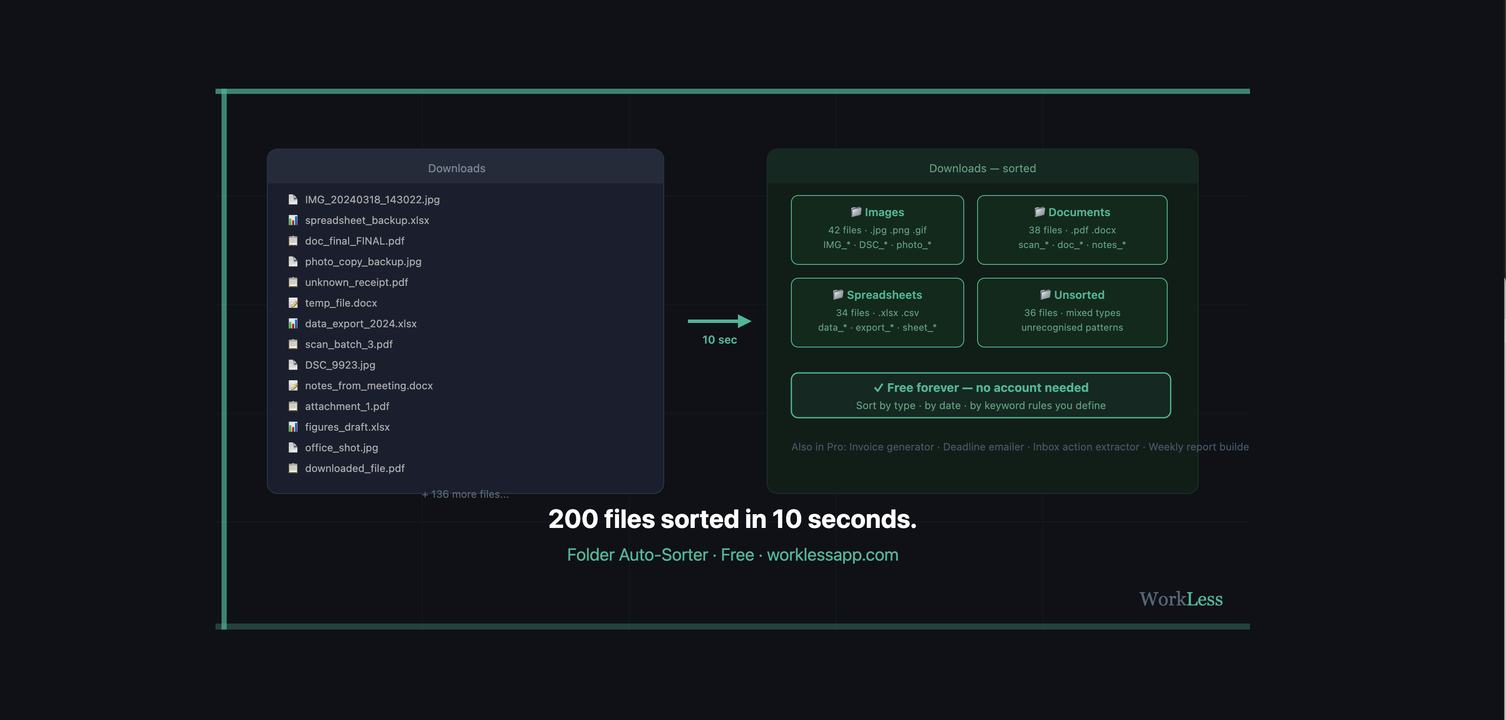Select the file name unknown_receipt.pdf
This screenshot has height=720, width=1506.
(356, 282)
